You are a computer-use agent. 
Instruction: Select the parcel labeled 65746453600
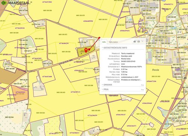[x=47, y=75]
